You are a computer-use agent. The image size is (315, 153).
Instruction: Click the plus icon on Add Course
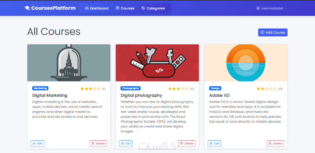pos(263,32)
